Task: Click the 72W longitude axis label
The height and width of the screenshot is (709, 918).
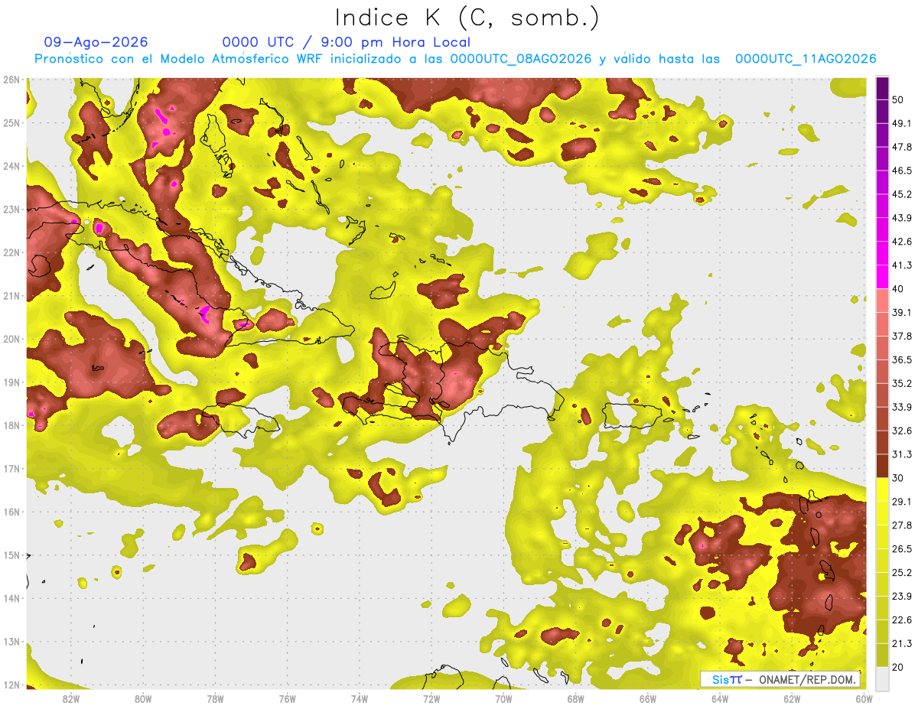Action: tap(431, 699)
